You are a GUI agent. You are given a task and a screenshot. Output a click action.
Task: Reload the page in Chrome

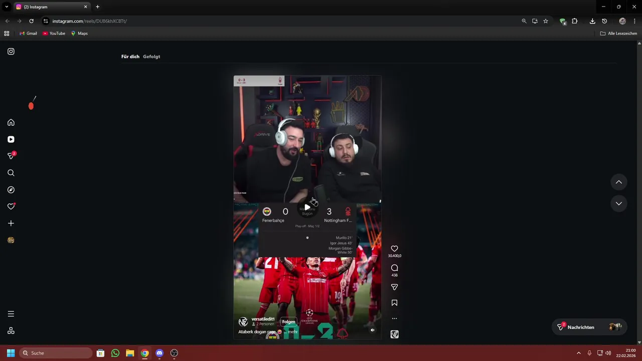click(x=31, y=21)
